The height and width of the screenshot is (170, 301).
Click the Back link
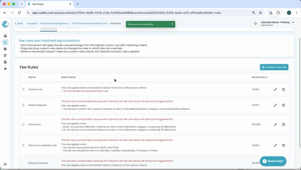tap(19, 23)
